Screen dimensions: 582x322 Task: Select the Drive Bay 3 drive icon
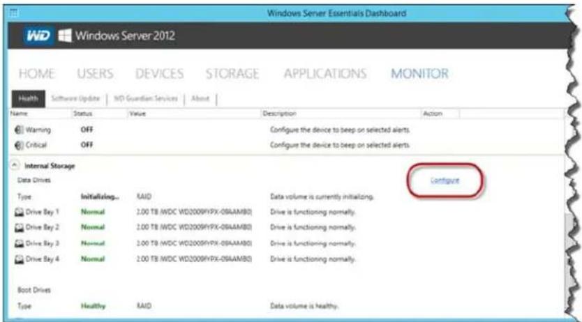tap(19, 243)
